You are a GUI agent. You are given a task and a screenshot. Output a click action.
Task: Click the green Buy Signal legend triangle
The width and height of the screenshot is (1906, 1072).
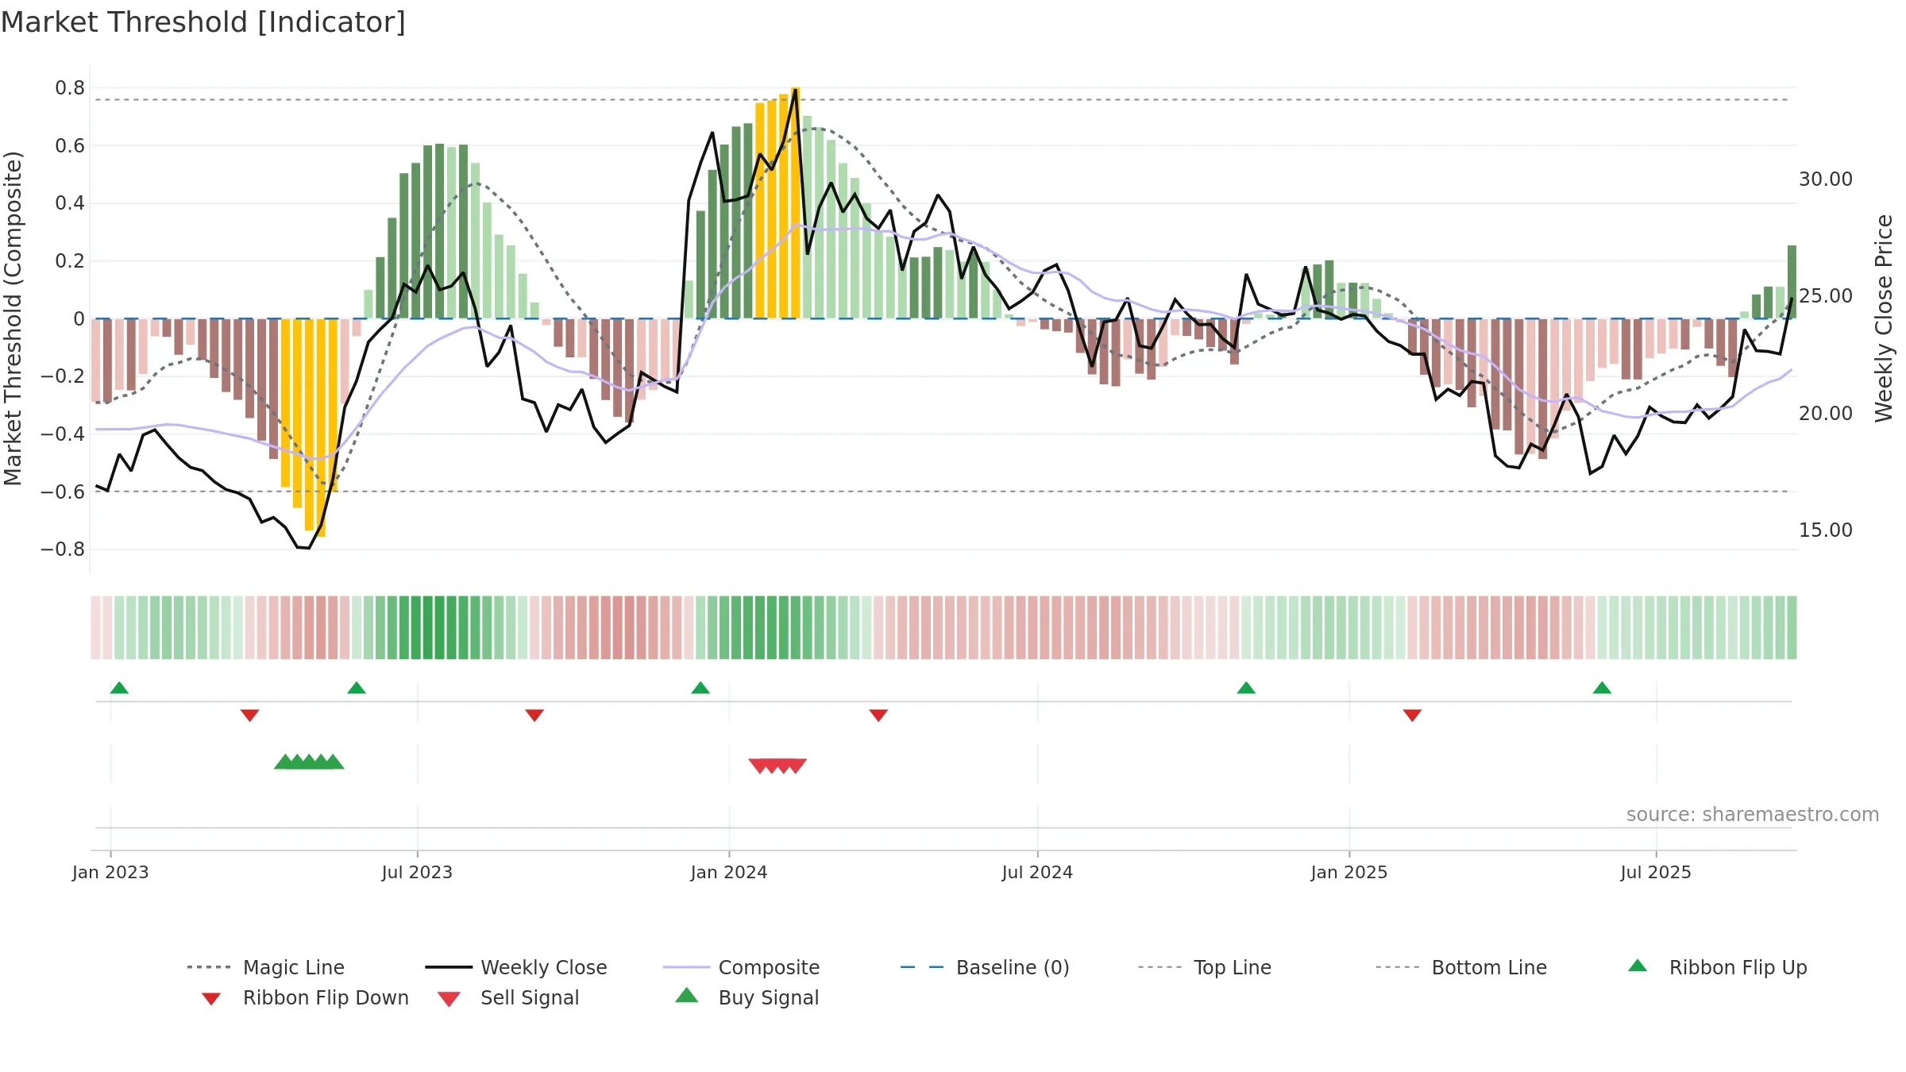[x=687, y=995]
